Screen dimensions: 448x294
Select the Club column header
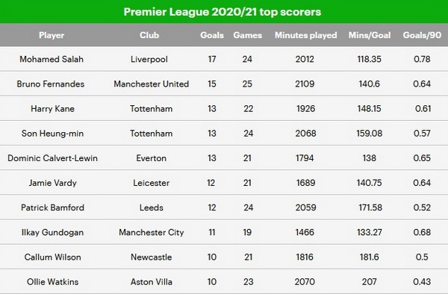point(149,35)
